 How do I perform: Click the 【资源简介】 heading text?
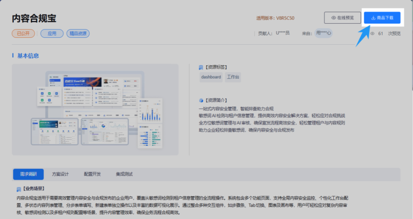click(x=216, y=100)
